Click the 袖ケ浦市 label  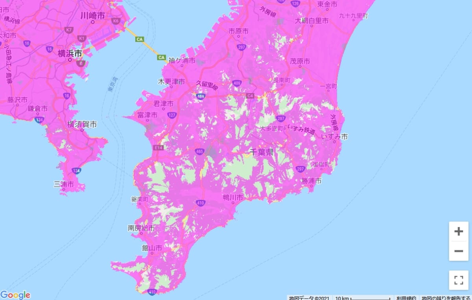pyautogui.click(x=182, y=61)
